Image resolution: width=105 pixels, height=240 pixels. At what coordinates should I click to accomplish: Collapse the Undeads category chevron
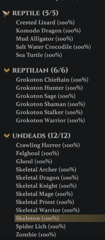7,136
